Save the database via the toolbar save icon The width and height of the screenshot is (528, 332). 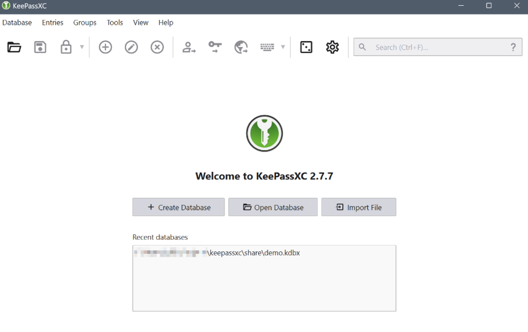coord(40,47)
